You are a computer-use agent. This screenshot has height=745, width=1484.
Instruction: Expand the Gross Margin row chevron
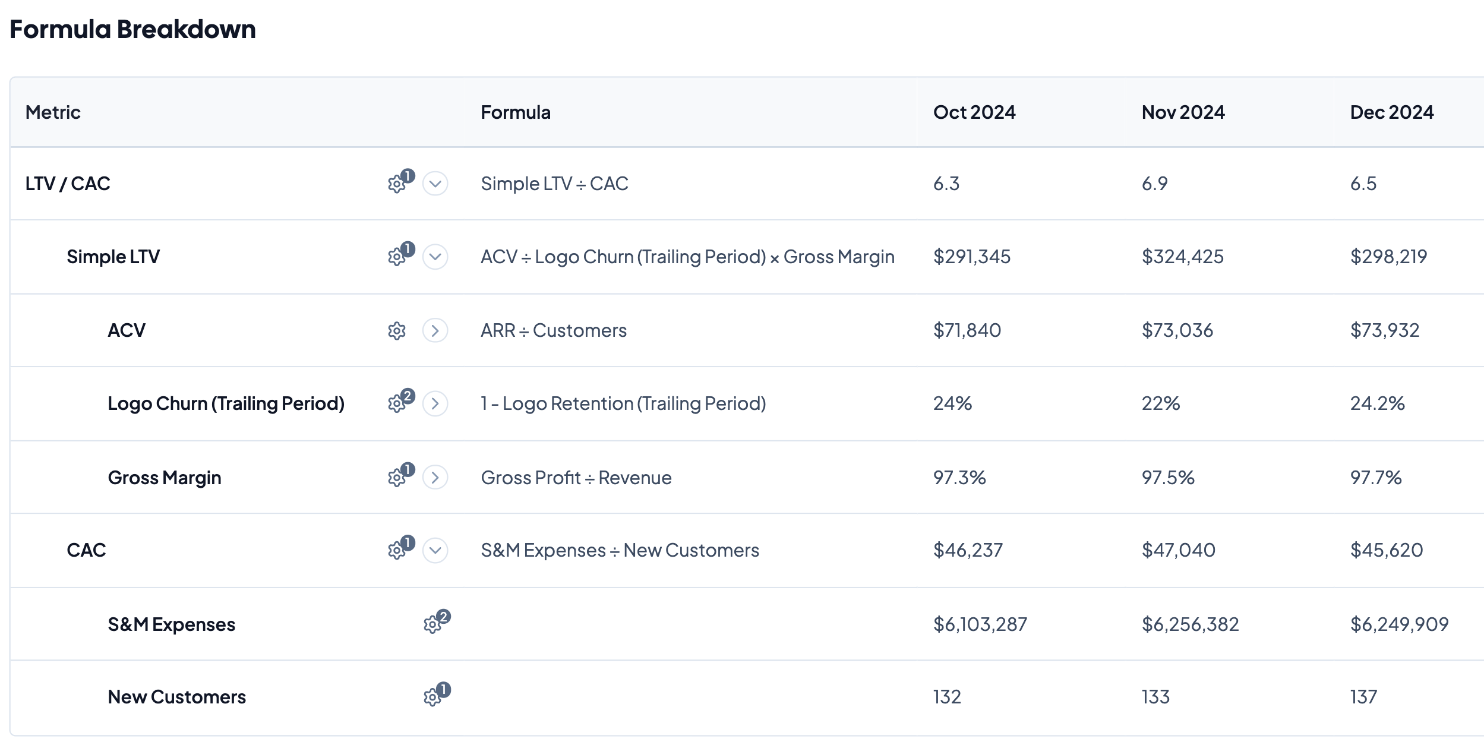(435, 478)
